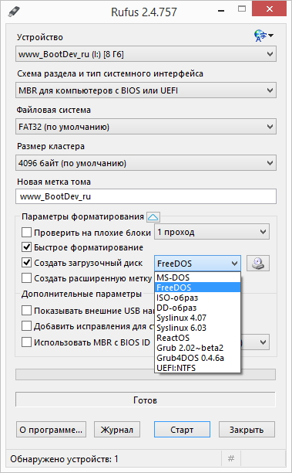Image resolution: width=292 pixels, height=473 pixels.
Task: Select Syslinux 4.07 from the list
Action: (197, 318)
